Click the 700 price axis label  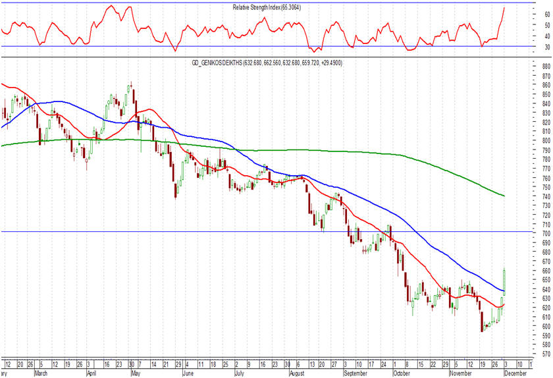pyautogui.click(x=546, y=234)
